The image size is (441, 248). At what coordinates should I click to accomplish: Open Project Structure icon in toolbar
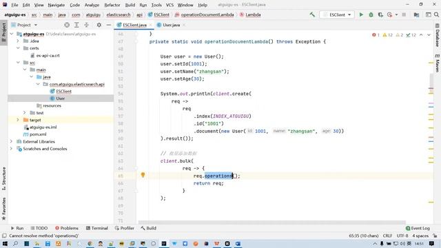(x=416, y=14)
